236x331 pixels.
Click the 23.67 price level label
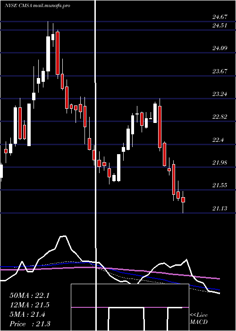tap(220, 71)
